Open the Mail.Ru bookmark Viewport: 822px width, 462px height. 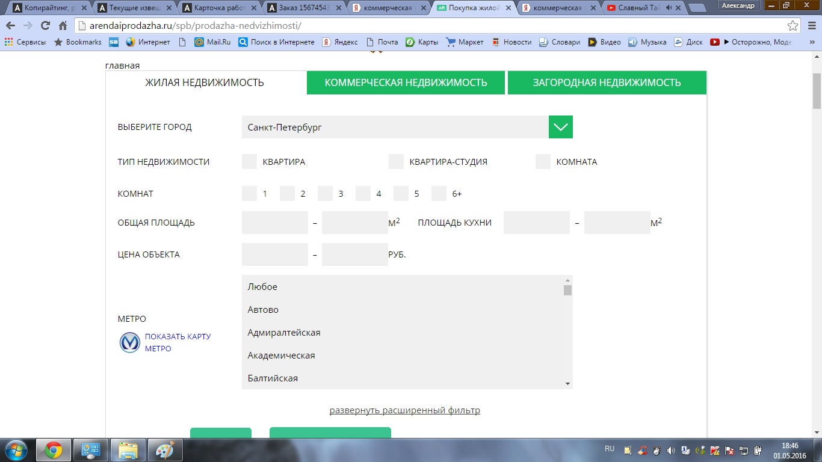point(212,42)
